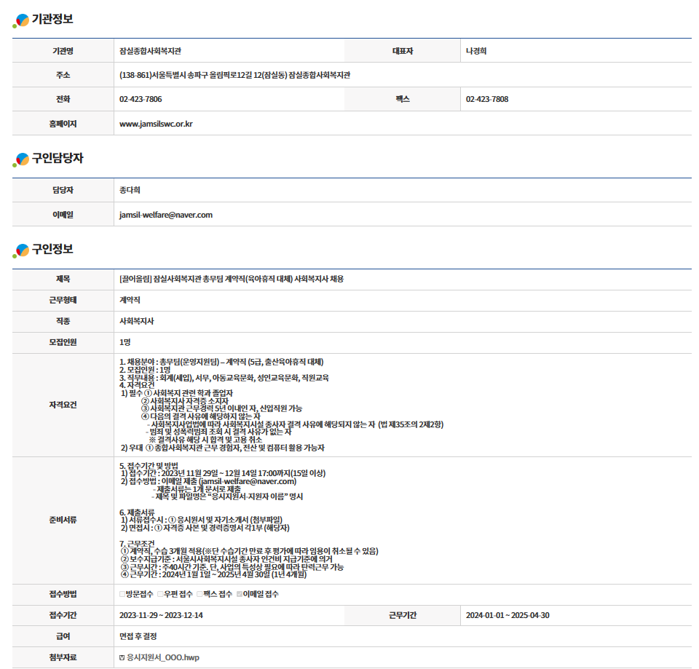Screen dimensions: 699x669
Task: Download the 응시지원서_OOO.hwp attachment
Action: click(x=162, y=657)
